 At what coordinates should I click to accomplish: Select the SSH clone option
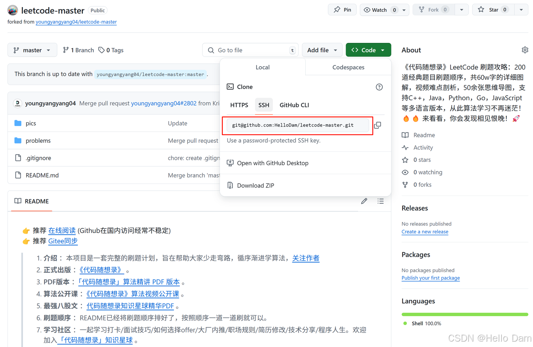(264, 105)
